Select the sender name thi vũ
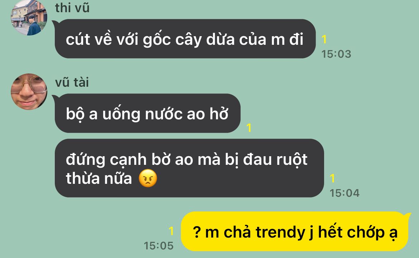Screen dimensions: 419x258 click(72, 8)
